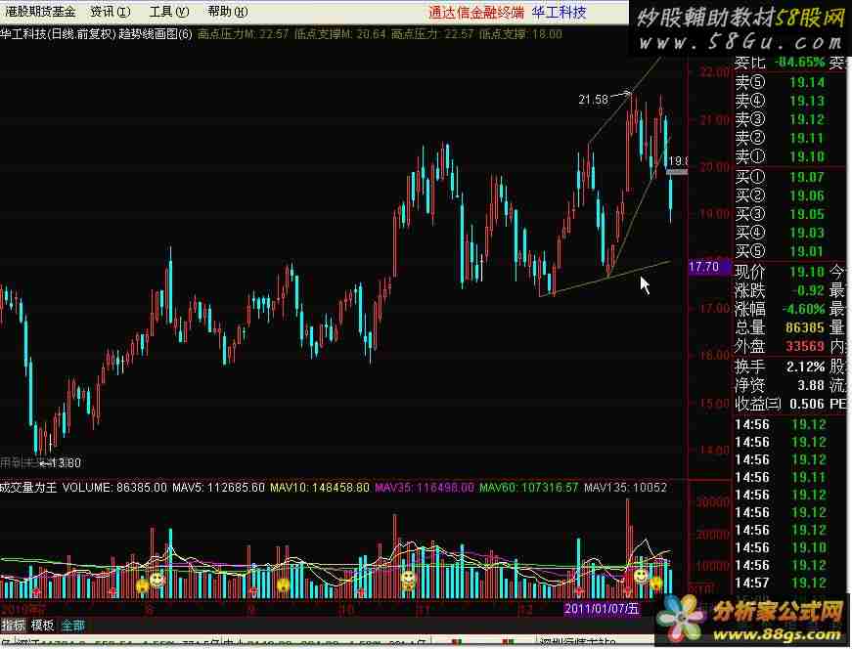
Task: Click the 通达信金融终端 title text
Action: (476, 13)
